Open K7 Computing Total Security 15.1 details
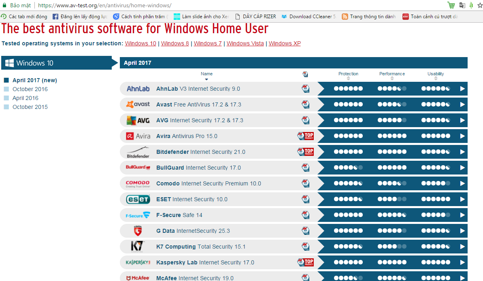This screenshot has width=483, height=281. click(x=201, y=247)
